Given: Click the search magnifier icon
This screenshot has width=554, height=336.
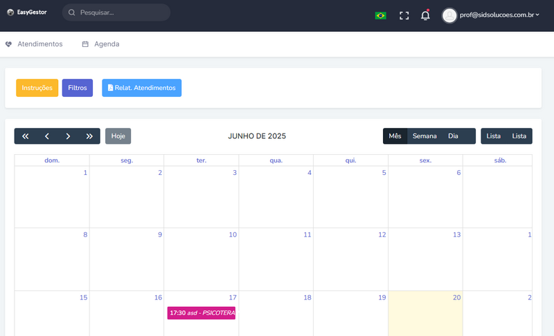Looking at the screenshot, I should coord(72,12).
